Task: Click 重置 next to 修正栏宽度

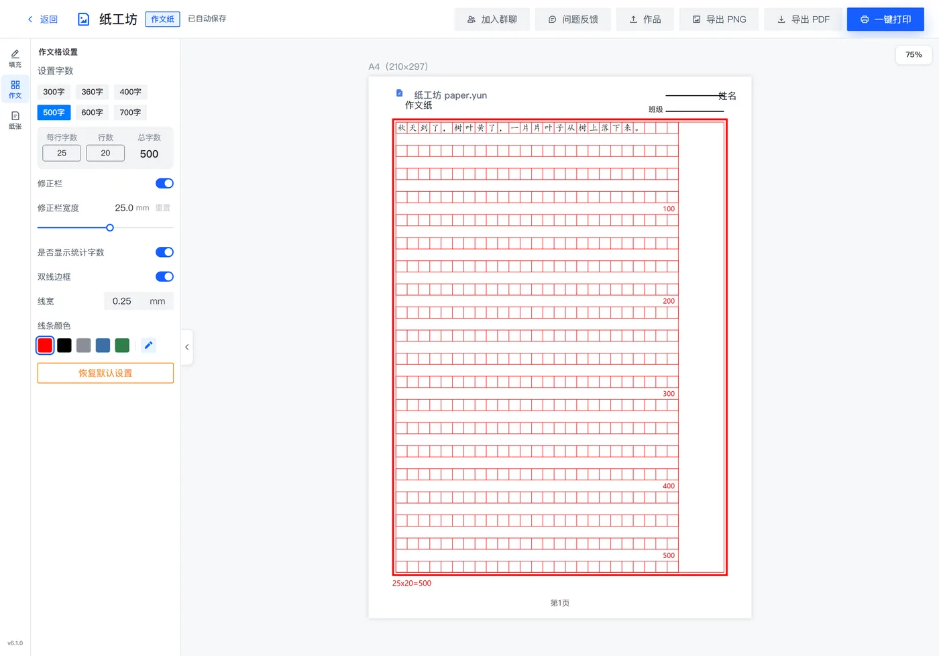Action: coord(163,208)
